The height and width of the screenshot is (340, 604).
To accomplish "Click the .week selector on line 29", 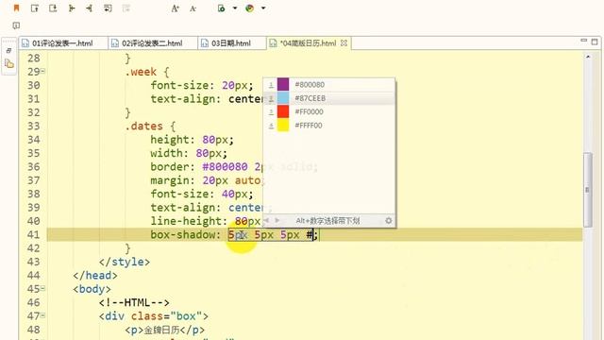I will pyautogui.click(x=141, y=72).
